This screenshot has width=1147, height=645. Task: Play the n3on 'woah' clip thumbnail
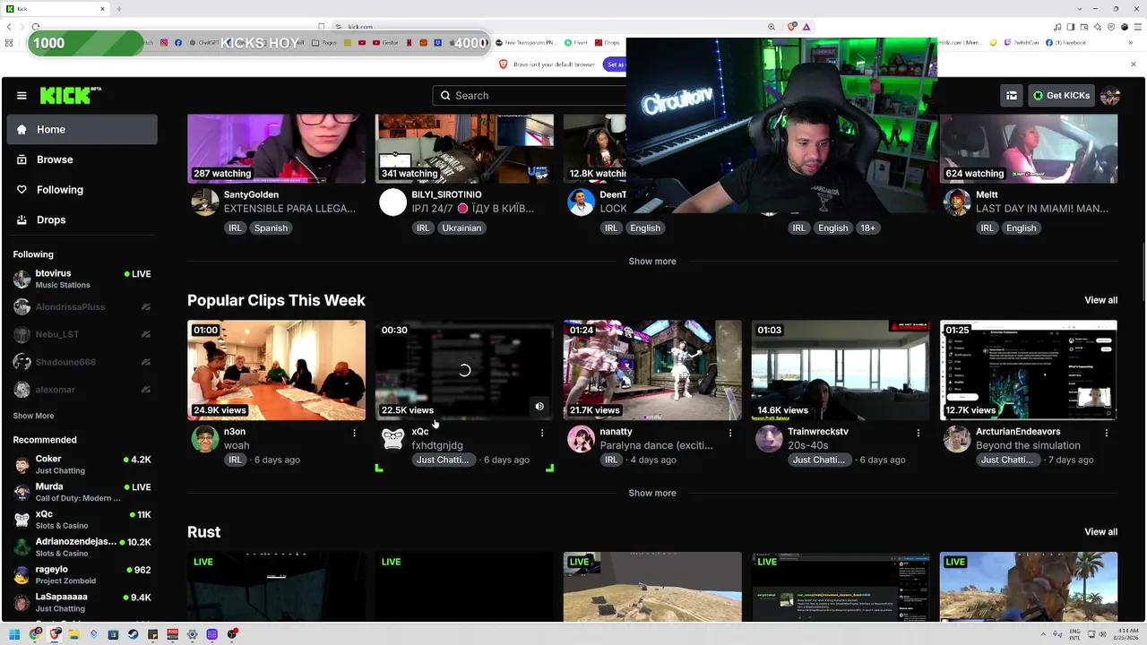pyautogui.click(x=276, y=370)
